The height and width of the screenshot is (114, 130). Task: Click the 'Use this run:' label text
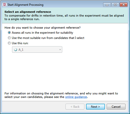tap(20, 43)
